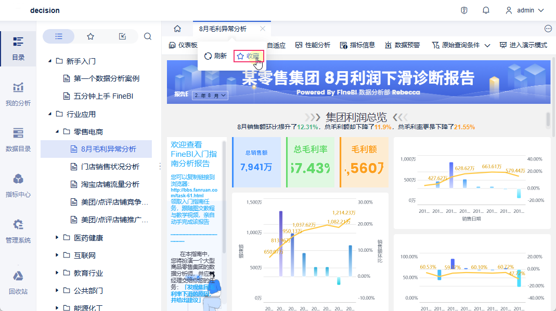Image resolution: width=556 pixels, height=311 pixels.
Task: Open admin user menu
Action: click(x=524, y=10)
